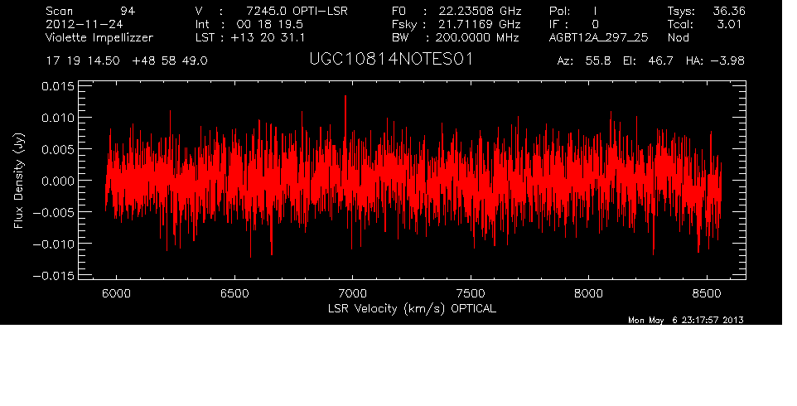Click project ID AGBT12A_297_25

pos(598,37)
